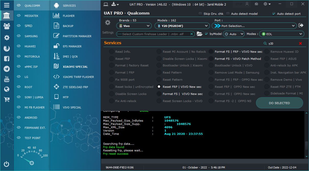Open the Telegram sidebar icon
309x171 pixels.
(7, 69)
